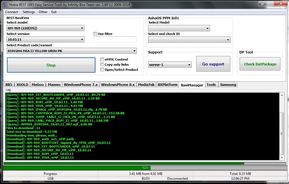Open the Settings menu
Screen dimensions: 289x184
click(29, 12)
